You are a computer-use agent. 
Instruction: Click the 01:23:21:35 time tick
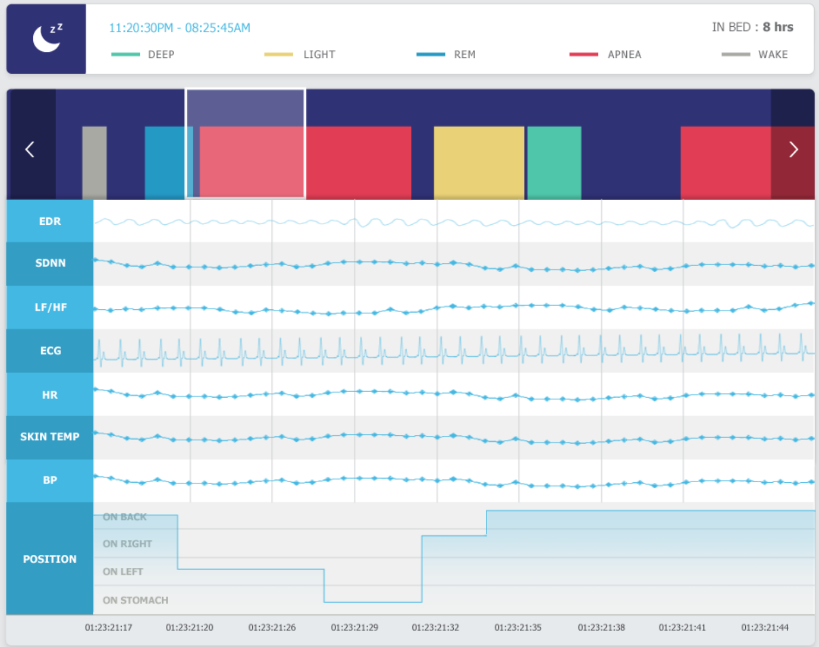coord(518,627)
